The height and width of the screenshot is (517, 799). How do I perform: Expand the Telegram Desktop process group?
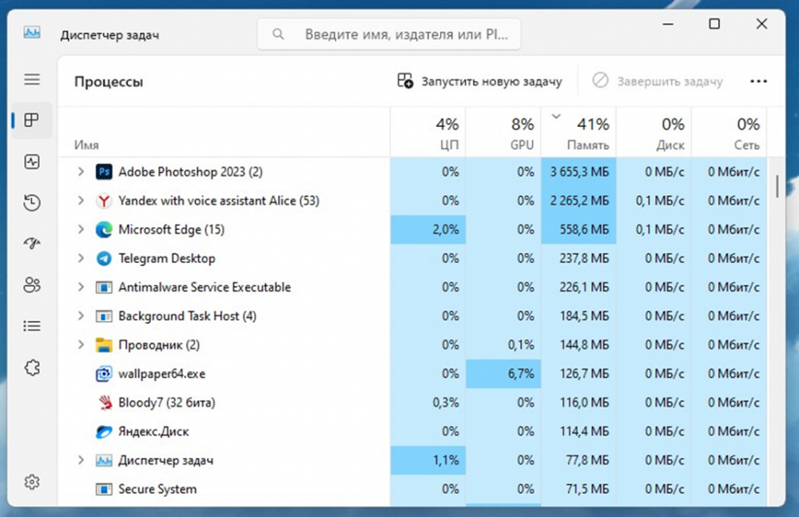pos(80,258)
